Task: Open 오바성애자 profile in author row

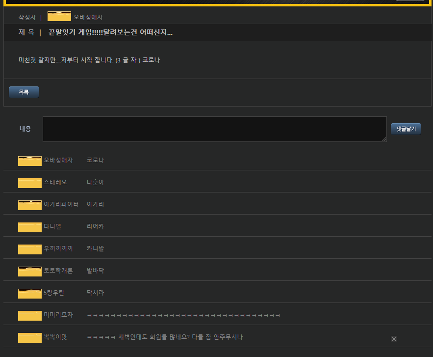Action: point(88,17)
